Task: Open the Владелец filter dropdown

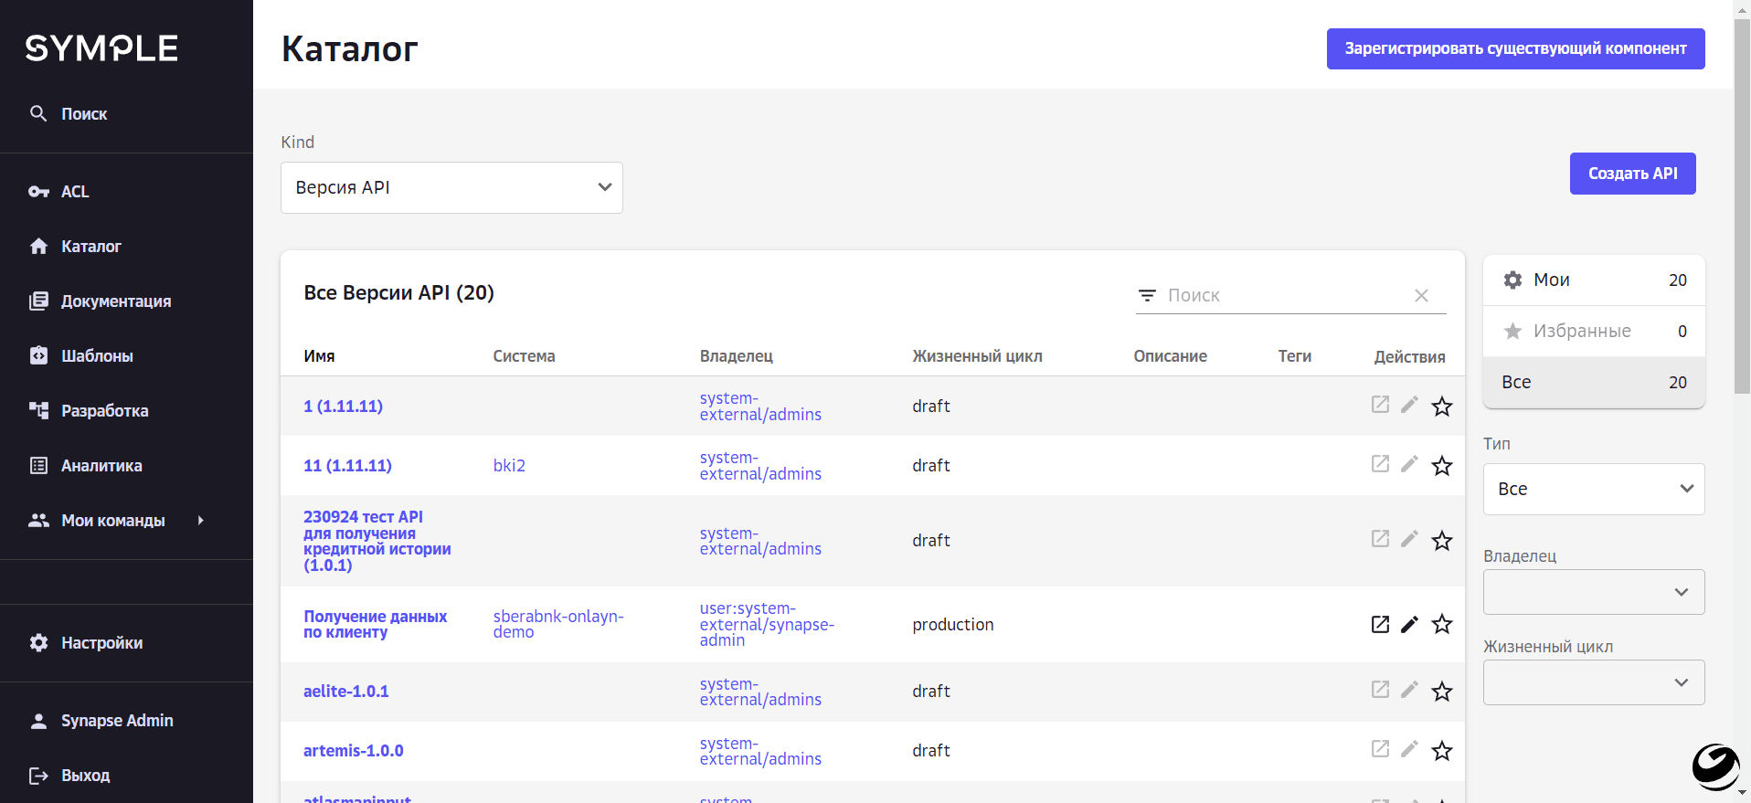Action: click(1593, 592)
